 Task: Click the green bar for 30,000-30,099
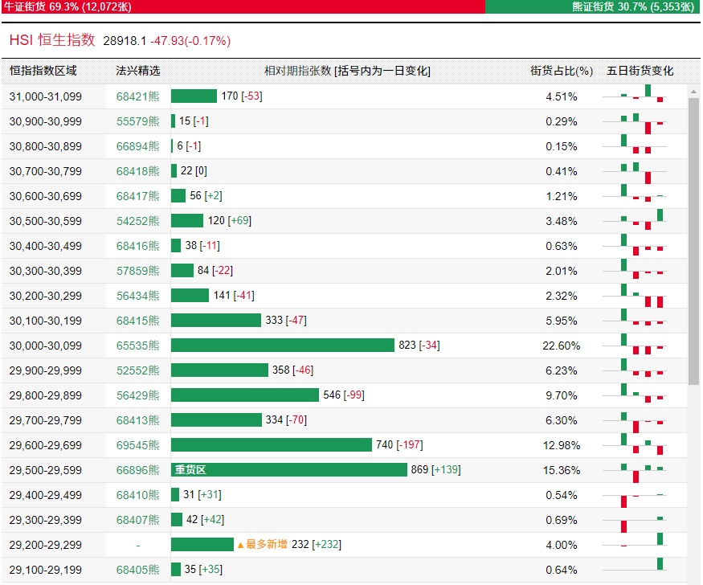click(283, 346)
